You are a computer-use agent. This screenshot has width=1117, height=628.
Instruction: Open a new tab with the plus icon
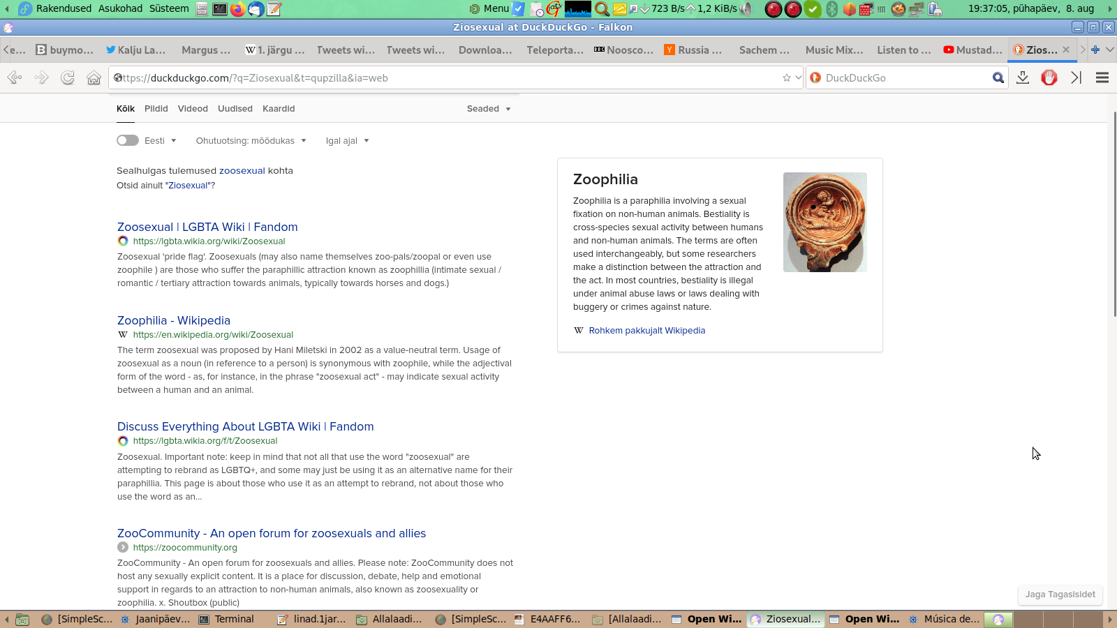point(1095,50)
